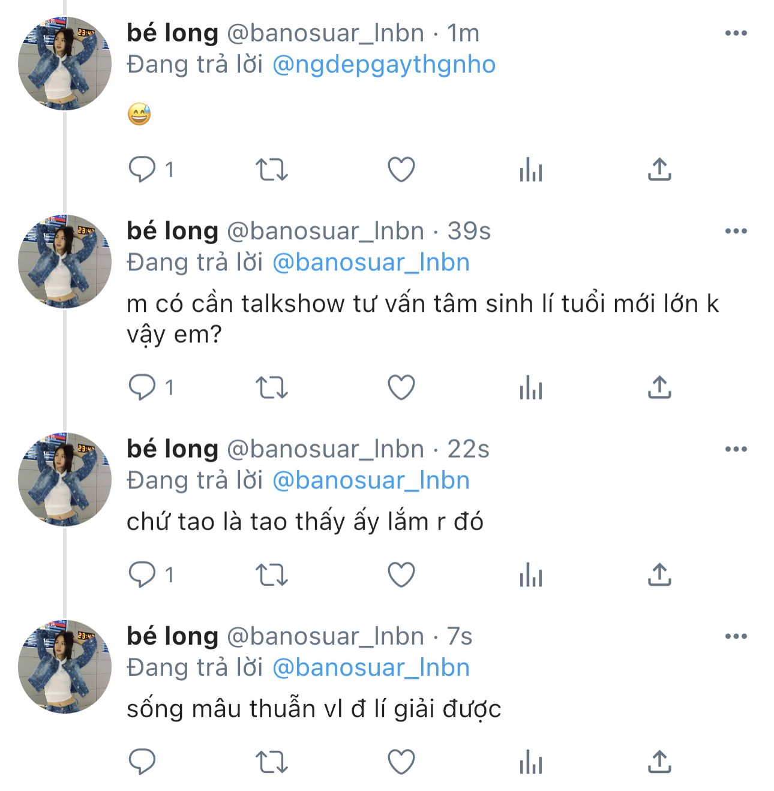Like the tweet 'sống mâu thuẫn vl'
The width and height of the screenshot is (774, 791).
click(401, 762)
